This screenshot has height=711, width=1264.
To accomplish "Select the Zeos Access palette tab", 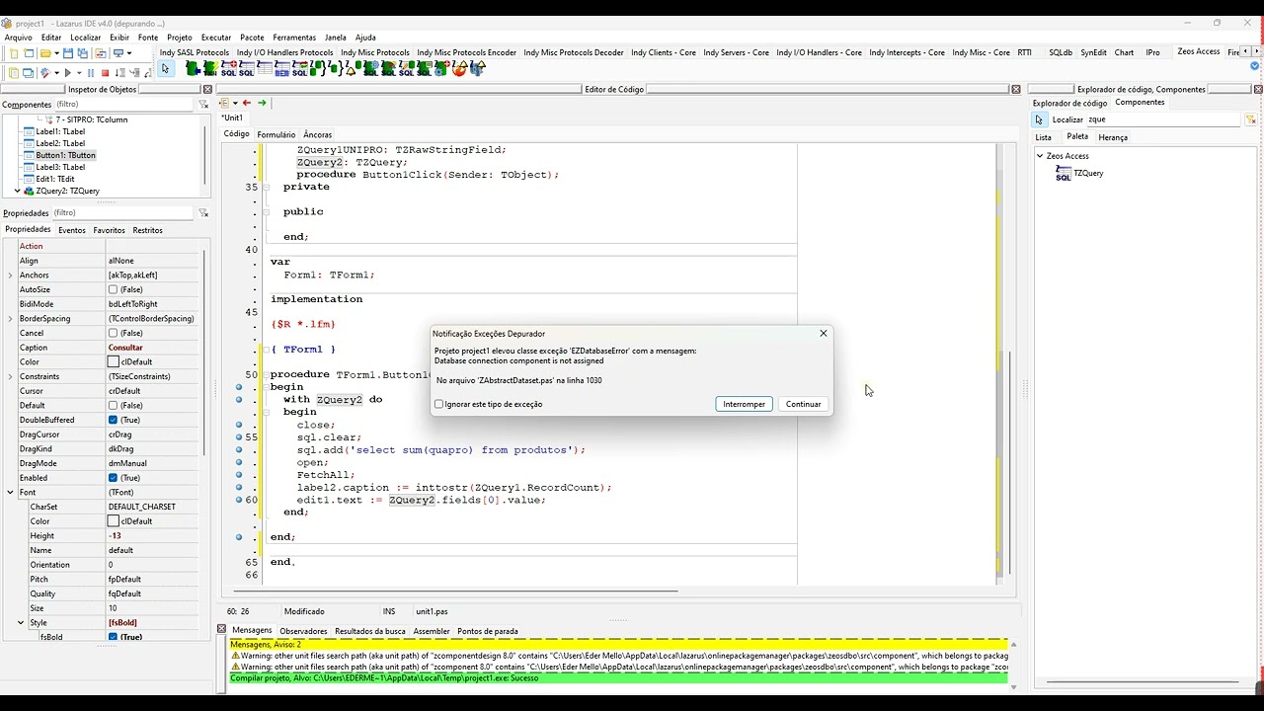I will coord(1199,51).
